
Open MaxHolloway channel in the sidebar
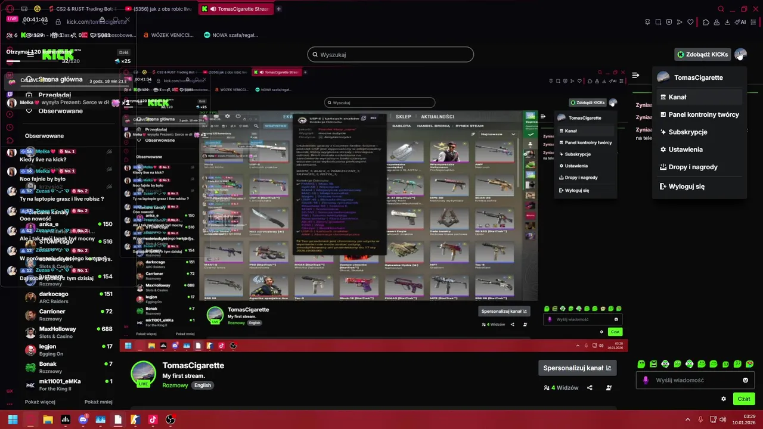(x=69, y=332)
